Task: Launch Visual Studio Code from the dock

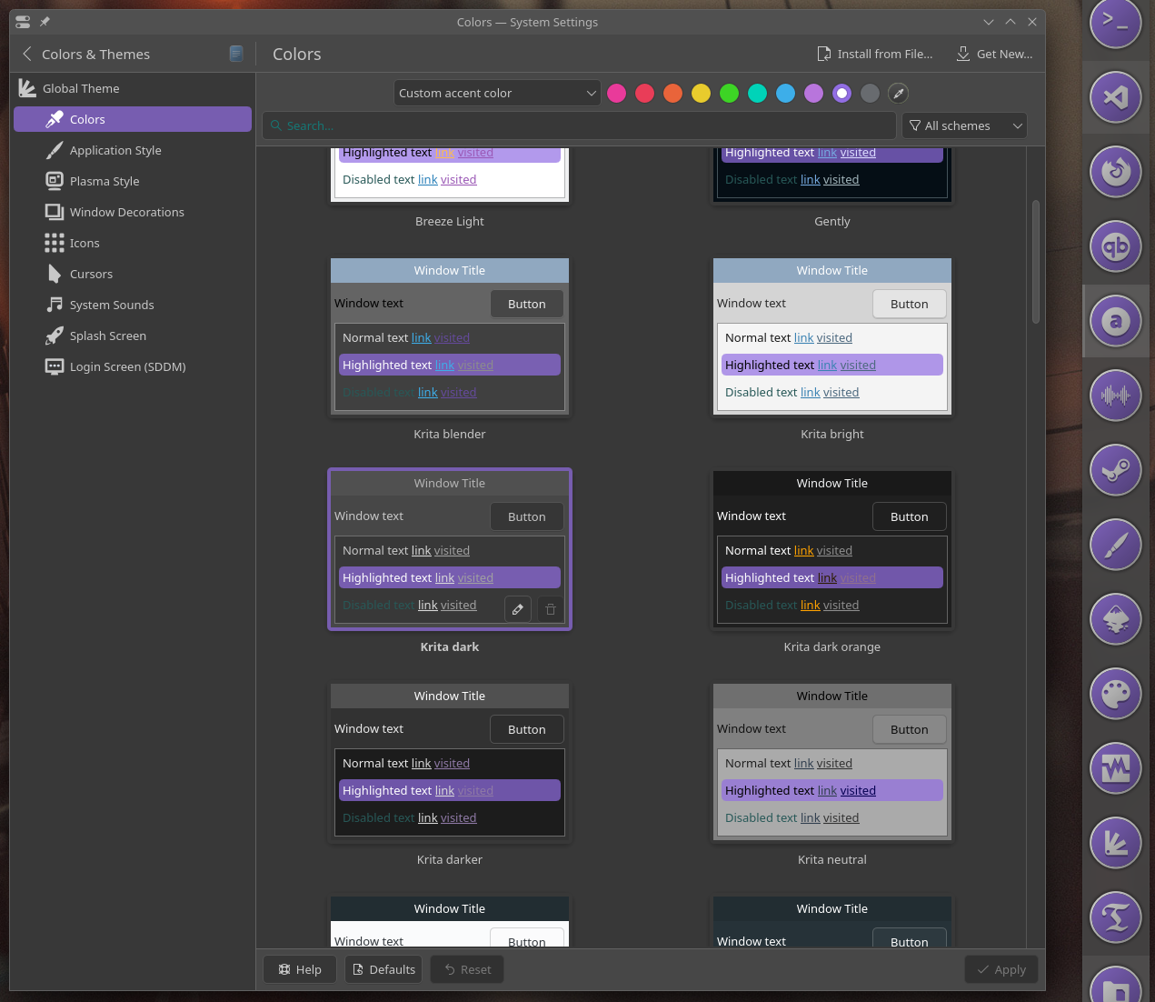Action: [x=1115, y=97]
